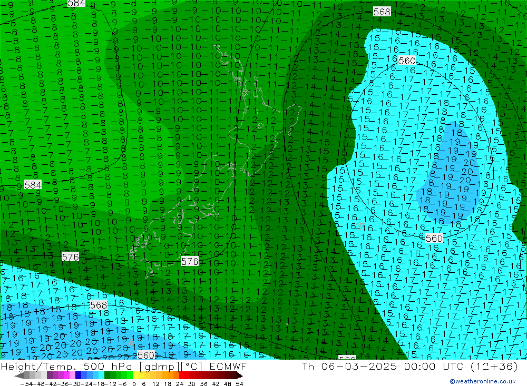Click the 576 label below South Island
The image size is (527, 386).
tap(190, 261)
